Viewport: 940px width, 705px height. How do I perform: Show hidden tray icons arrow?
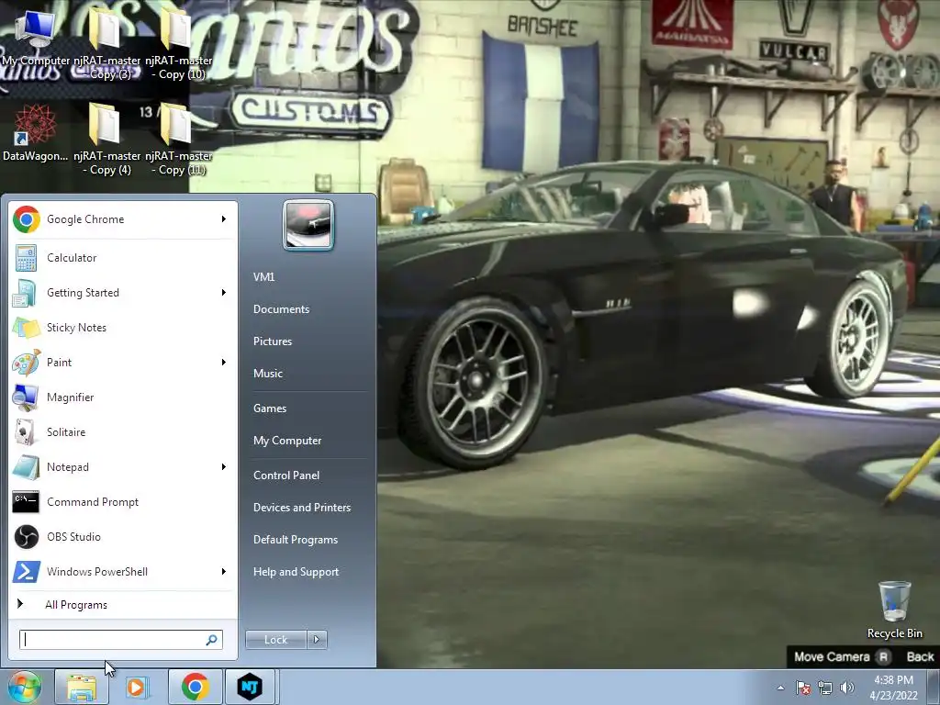coord(780,688)
